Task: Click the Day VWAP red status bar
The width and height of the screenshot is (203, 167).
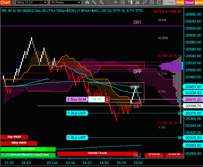Action: click(x=14, y=137)
